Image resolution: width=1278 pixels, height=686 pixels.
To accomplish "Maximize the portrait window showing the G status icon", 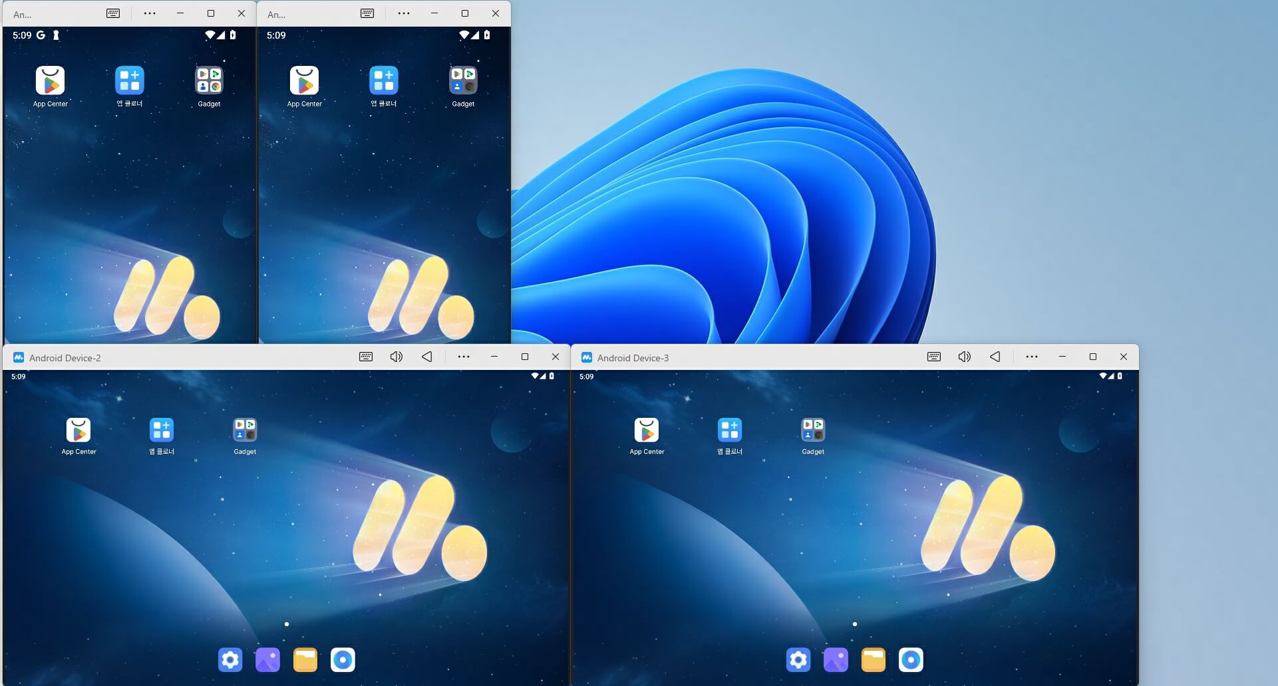I will (x=211, y=13).
